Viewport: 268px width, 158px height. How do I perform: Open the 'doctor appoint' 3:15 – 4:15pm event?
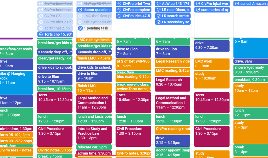[172, 153]
